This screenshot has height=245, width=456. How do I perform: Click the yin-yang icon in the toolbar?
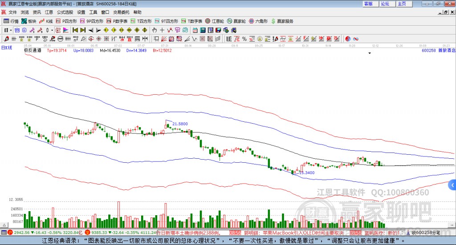tap(348, 39)
